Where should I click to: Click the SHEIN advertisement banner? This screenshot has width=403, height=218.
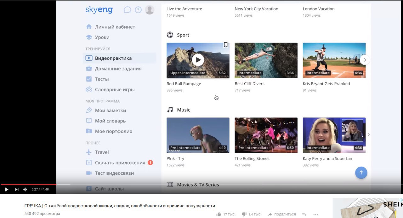pyautogui.click(x=368, y=208)
